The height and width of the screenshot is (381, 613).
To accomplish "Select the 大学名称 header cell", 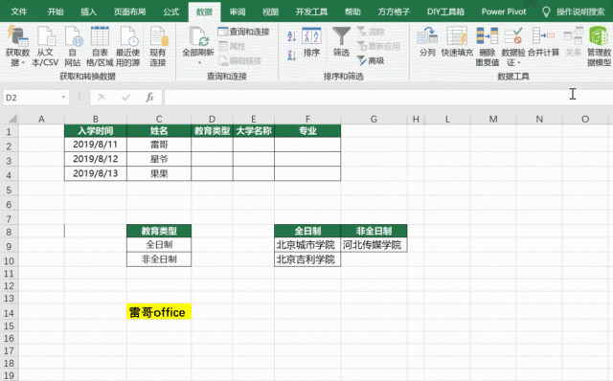I will (254, 130).
